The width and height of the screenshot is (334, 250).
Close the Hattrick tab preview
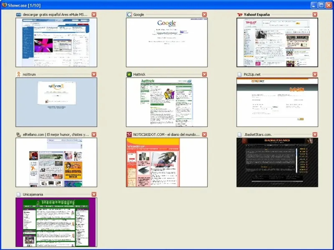[x=205, y=75]
